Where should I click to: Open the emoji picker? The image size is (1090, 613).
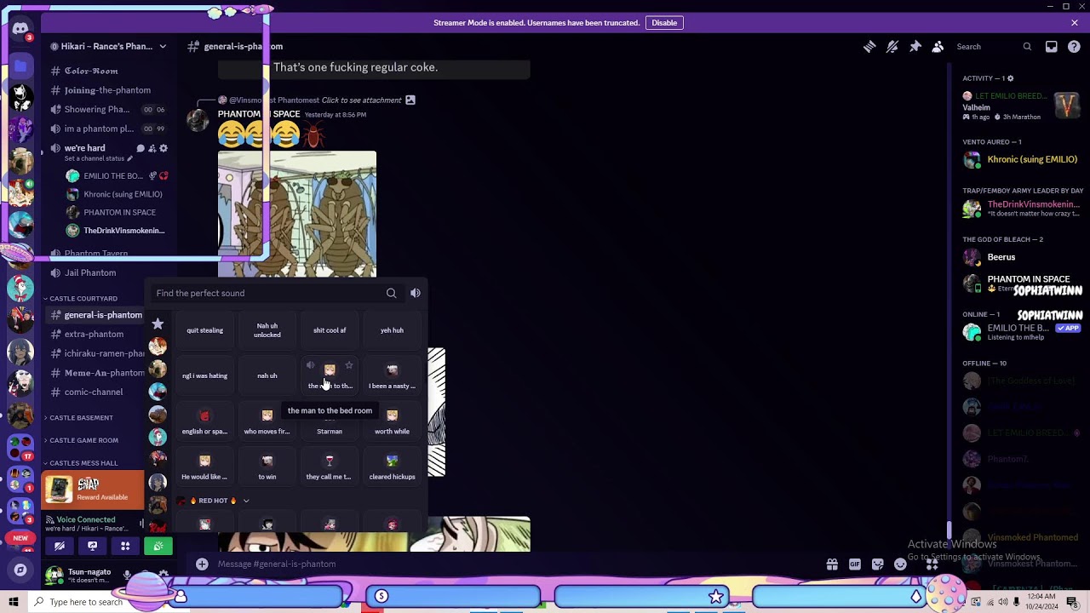tap(901, 564)
